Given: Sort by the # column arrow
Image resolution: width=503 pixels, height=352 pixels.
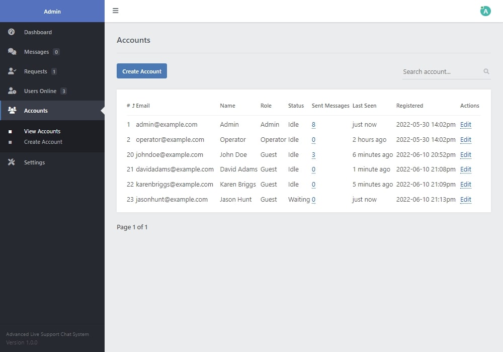Looking at the screenshot, I should 133,106.
